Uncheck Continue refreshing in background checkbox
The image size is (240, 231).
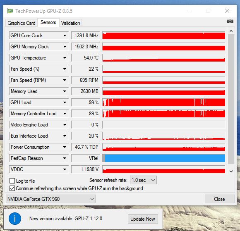(x=12, y=188)
